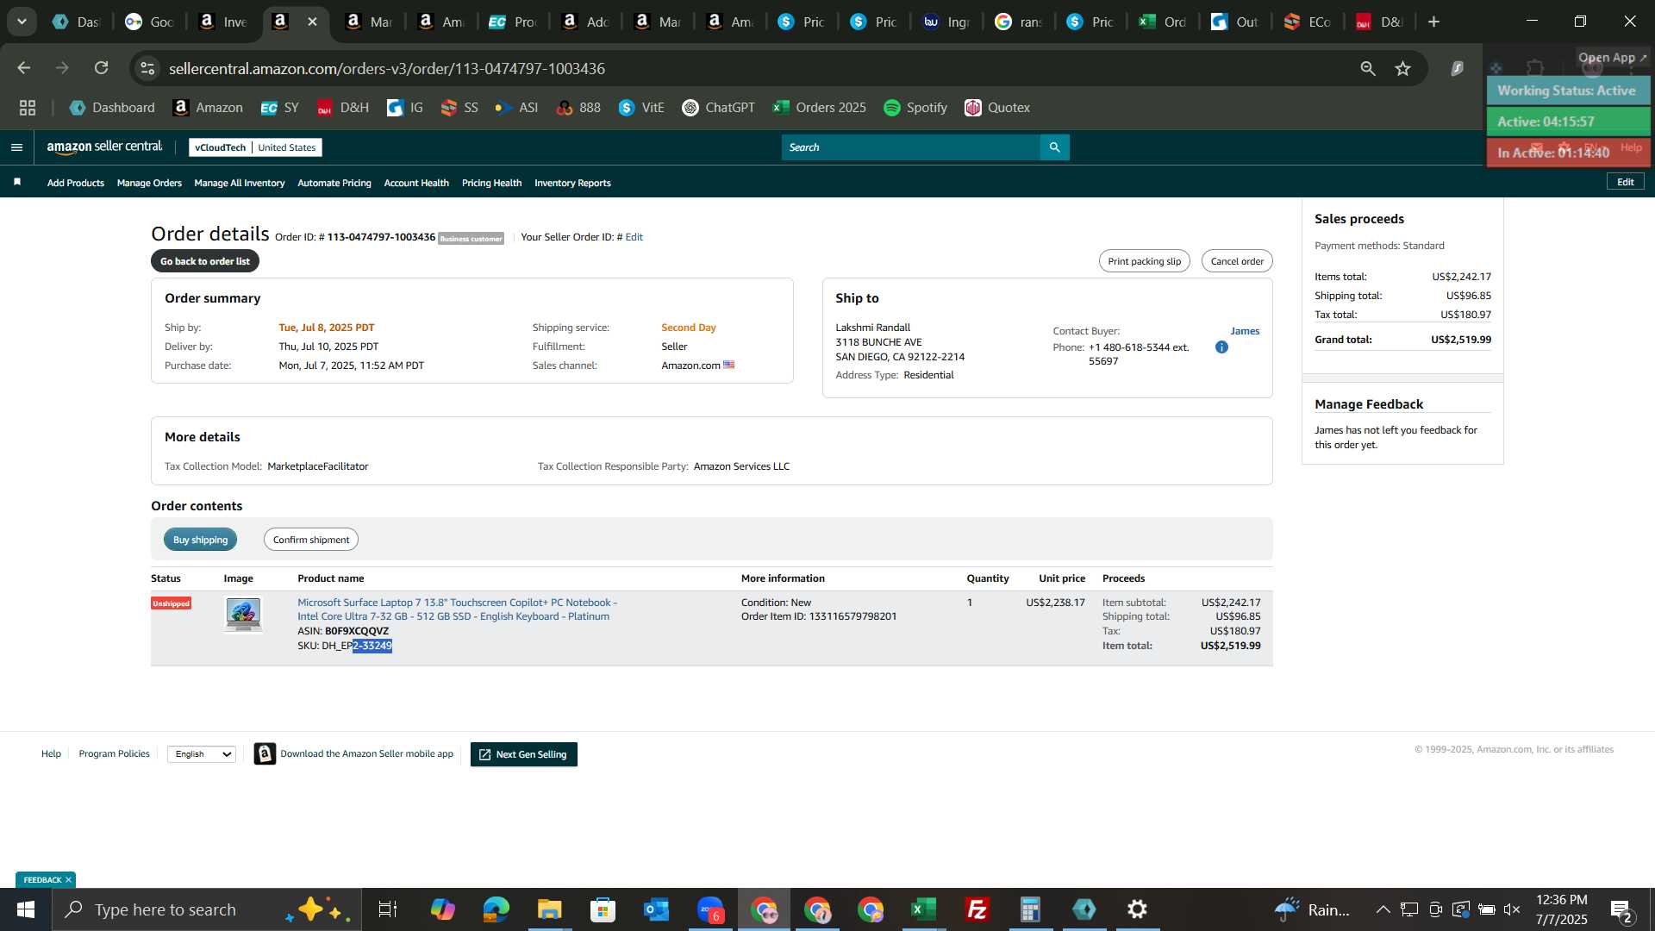The height and width of the screenshot is (931, 1655).
Task: Open a new browser tab with plus
Action: click(1433, 22)
